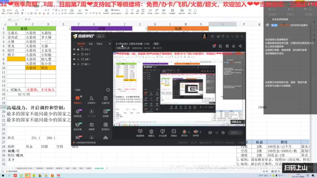This screenshot has width=317, height=178.
Task: Select the third scene tab in sources panel
Action: click(x=99, y=44)
